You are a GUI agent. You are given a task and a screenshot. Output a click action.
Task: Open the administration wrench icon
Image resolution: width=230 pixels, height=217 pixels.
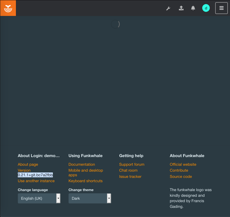point(168,8)
